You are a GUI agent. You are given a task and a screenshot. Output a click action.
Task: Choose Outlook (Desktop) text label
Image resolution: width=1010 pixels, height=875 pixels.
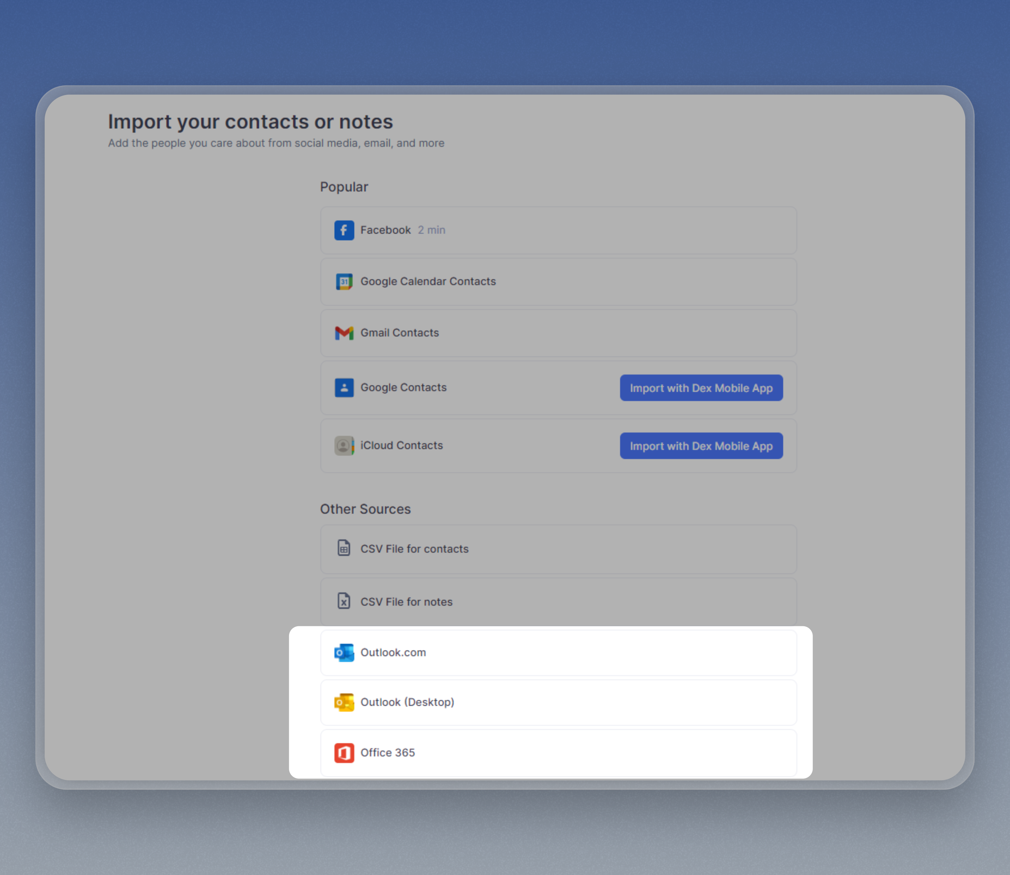pos(407,702)
